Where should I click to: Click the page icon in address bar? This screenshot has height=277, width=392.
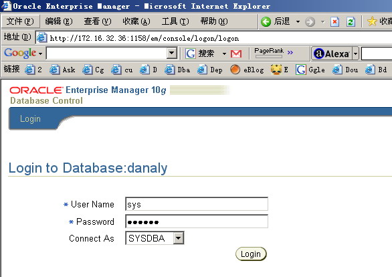[x=42, y=37]
